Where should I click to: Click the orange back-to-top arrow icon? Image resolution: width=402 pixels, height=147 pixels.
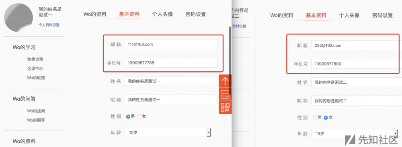pos(225,81)
